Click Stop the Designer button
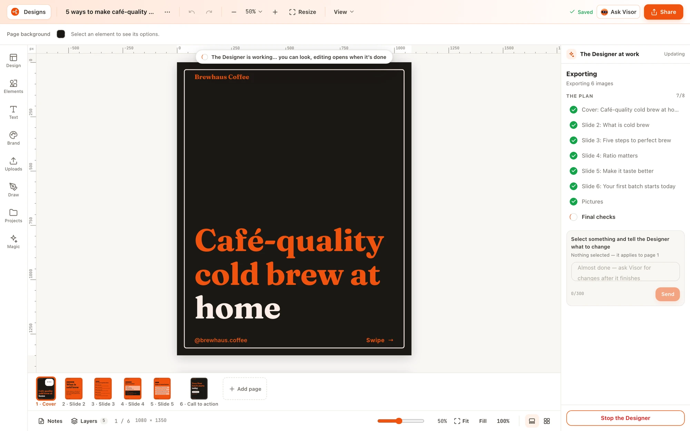Screen dimensions: 690x431 click(625, 418)
